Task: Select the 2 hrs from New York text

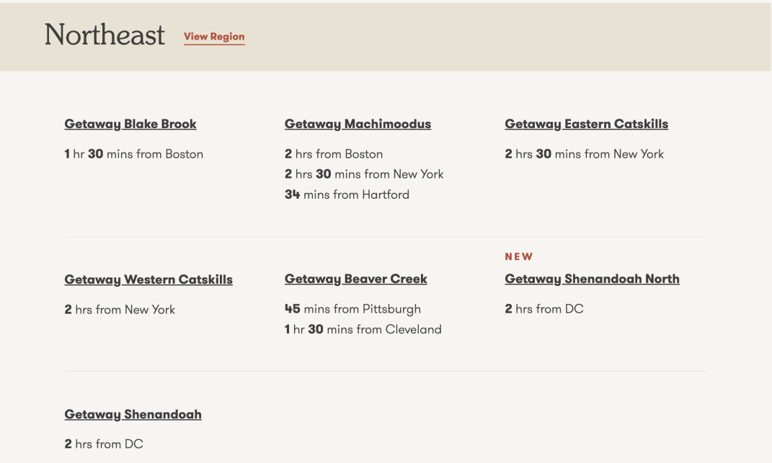Action: point(120,310)
